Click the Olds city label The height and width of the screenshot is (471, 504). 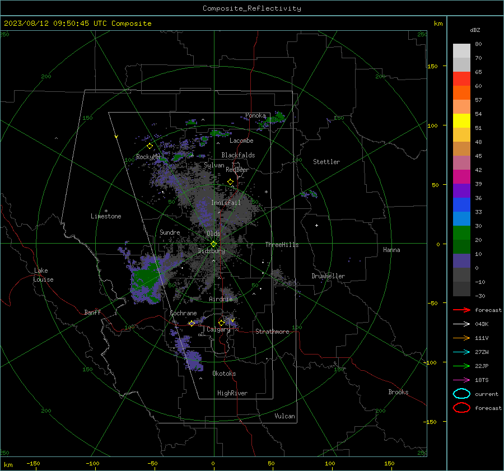(x=213, y=234)
